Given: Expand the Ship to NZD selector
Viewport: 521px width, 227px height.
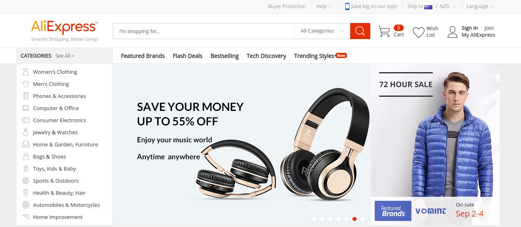Looking at the screenshot, I should 432,6.
